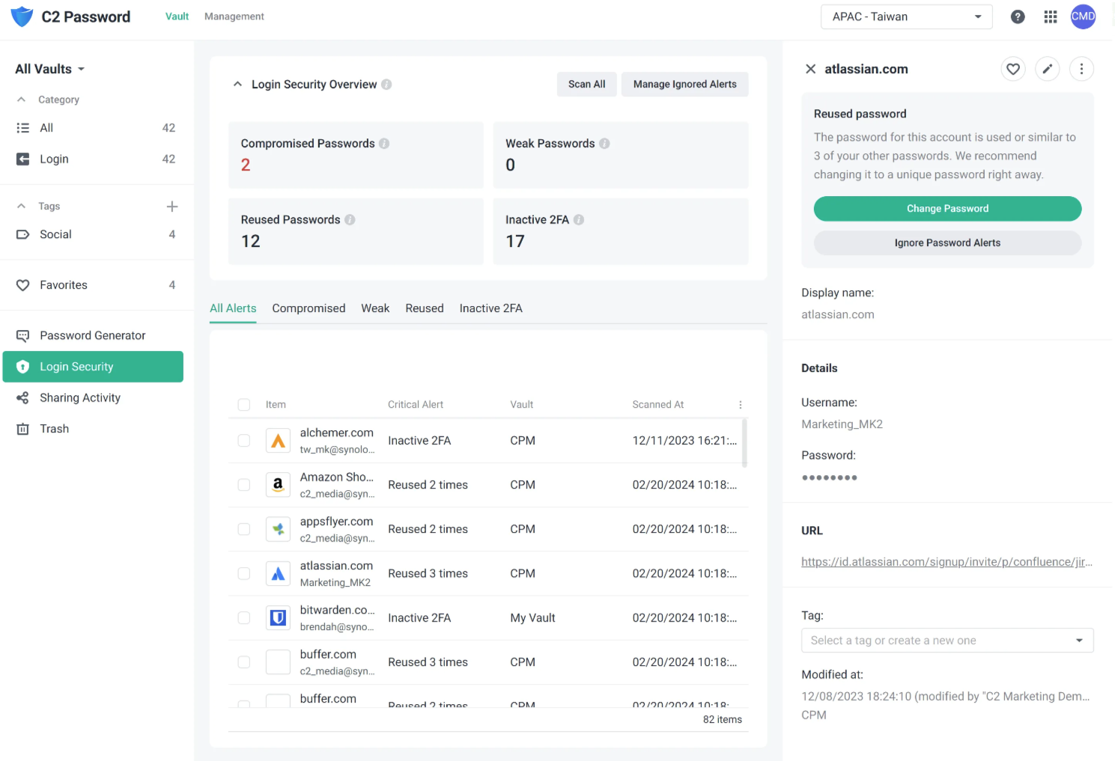Collapse the Login Security Overview section
Screen dimensions: 1115x761
[x=237, y=85]
